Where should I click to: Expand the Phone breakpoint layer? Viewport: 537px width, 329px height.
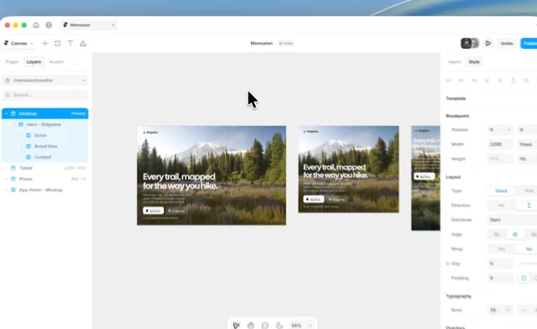pos(6,179)
